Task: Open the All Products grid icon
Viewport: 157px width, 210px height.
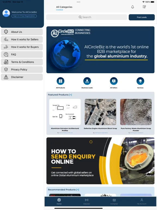Action: (61, 81)
